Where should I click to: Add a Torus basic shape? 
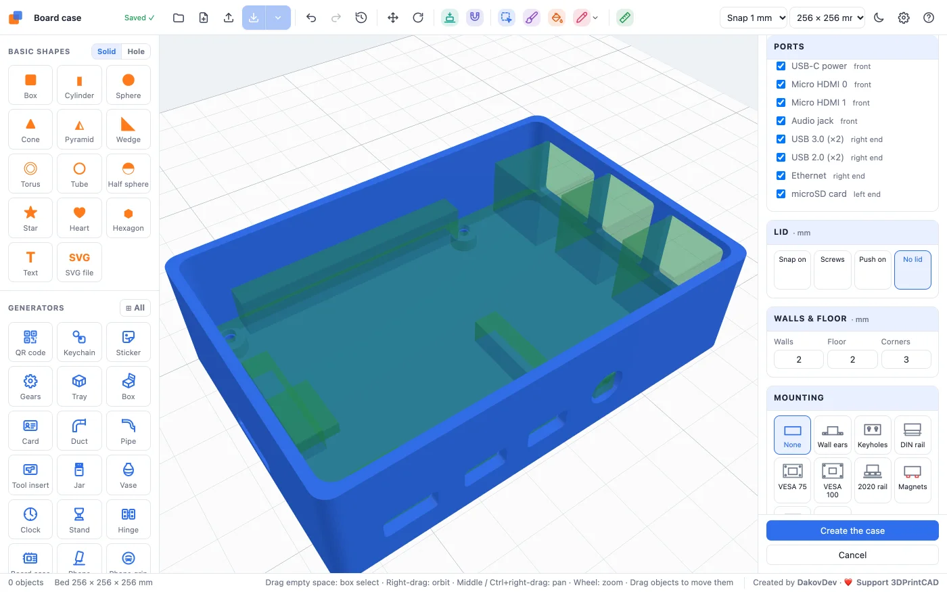click(30, 174)
